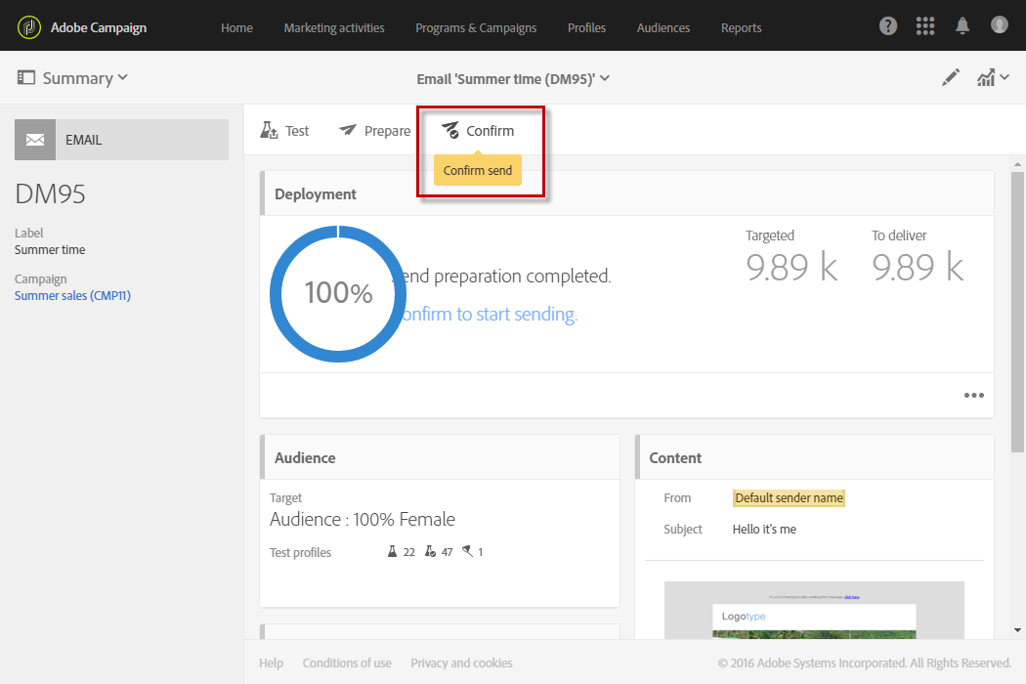Click the EMAIL channel label
1026x684 pixels.
84,140
